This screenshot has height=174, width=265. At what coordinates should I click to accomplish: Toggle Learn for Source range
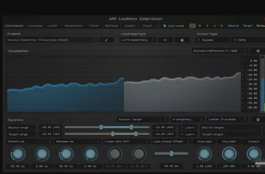coord(187,127)
